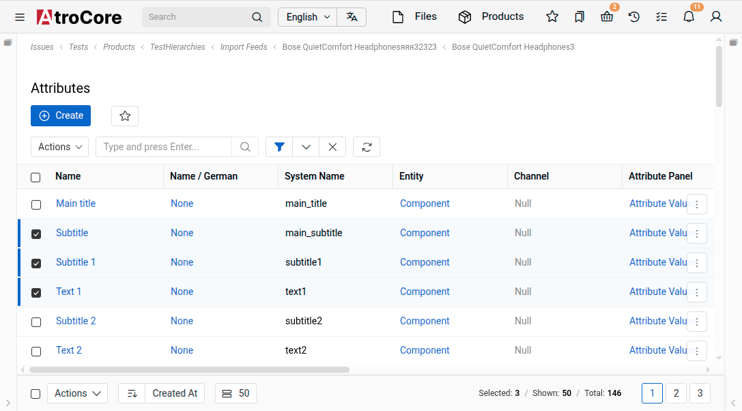Add Attributes list to favorites star button

[125, 116]
